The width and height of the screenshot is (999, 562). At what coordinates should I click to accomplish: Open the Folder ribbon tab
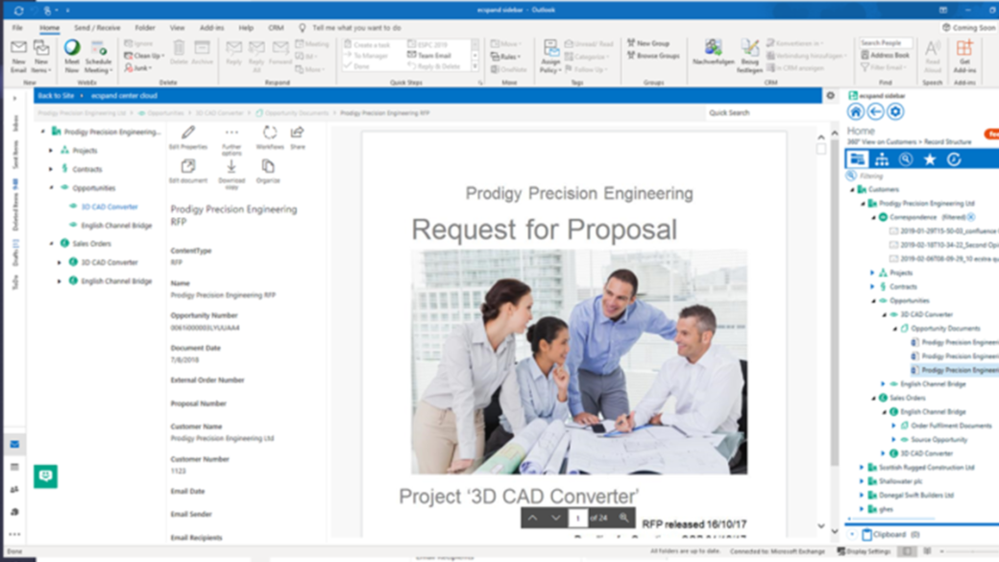[145, 28]
